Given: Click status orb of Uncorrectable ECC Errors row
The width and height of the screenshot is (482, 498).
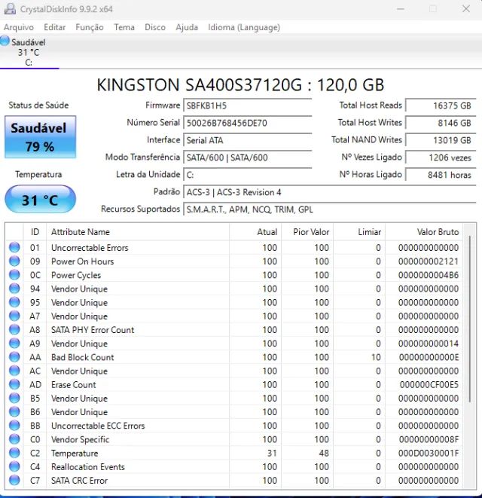Looking at the screenshot, I should pos(14,425).
